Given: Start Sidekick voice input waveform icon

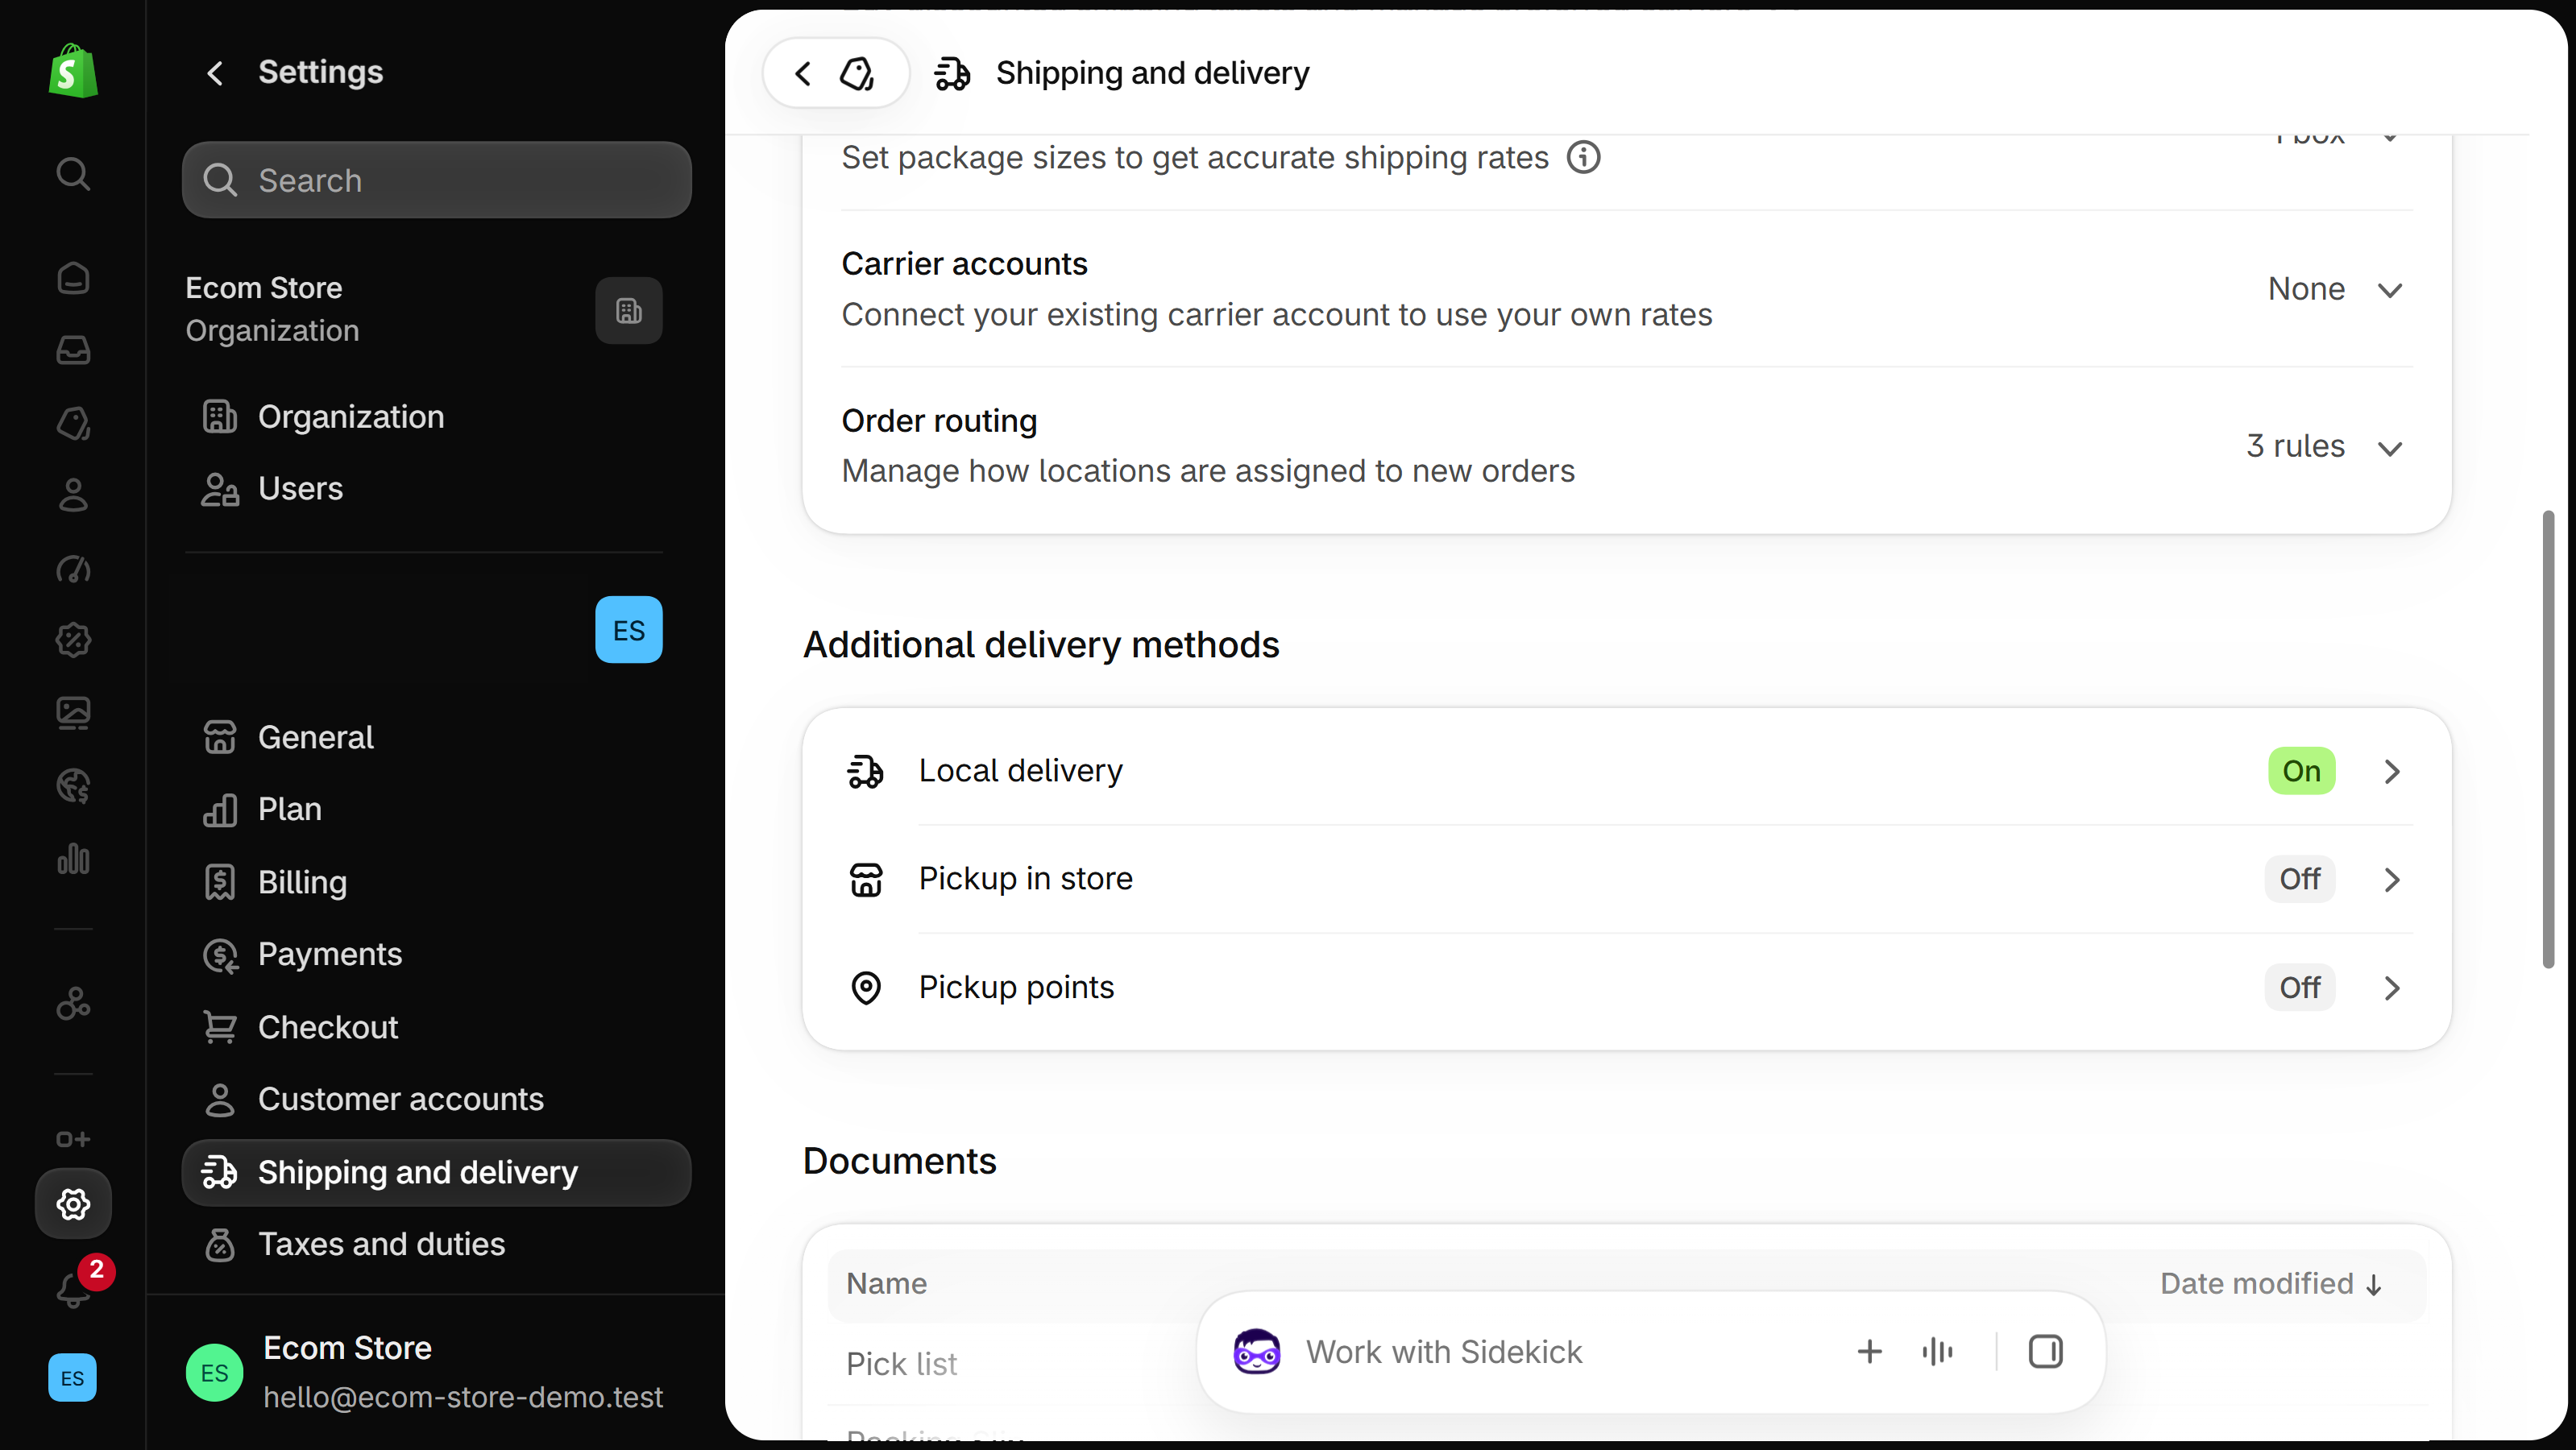Looking at the screenshot, I should click(x=1937, y=1352).
